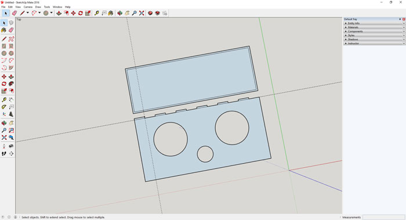The height and width of the screenshot is (220, 406).
Task: Toggle auto-hide pin on Default Tray
Action: click(x=400, y=19)
